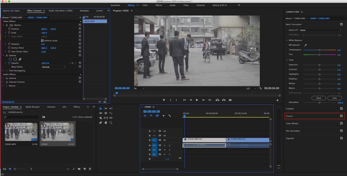Viewport: 347px width, 176px height.
Task: Toggle animation stopwatch for Position
Action: [x=9, y=29]
